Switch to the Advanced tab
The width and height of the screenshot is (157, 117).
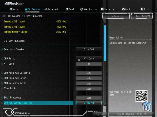pos(51,9)
